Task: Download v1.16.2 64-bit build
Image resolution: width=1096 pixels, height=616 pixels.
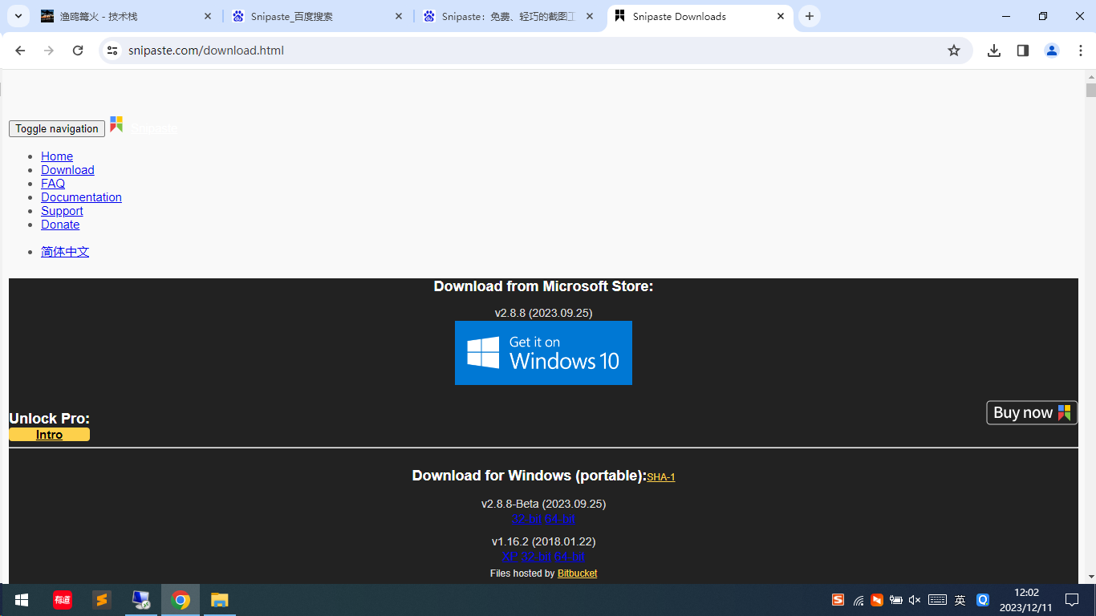Action: coord(570,557)
